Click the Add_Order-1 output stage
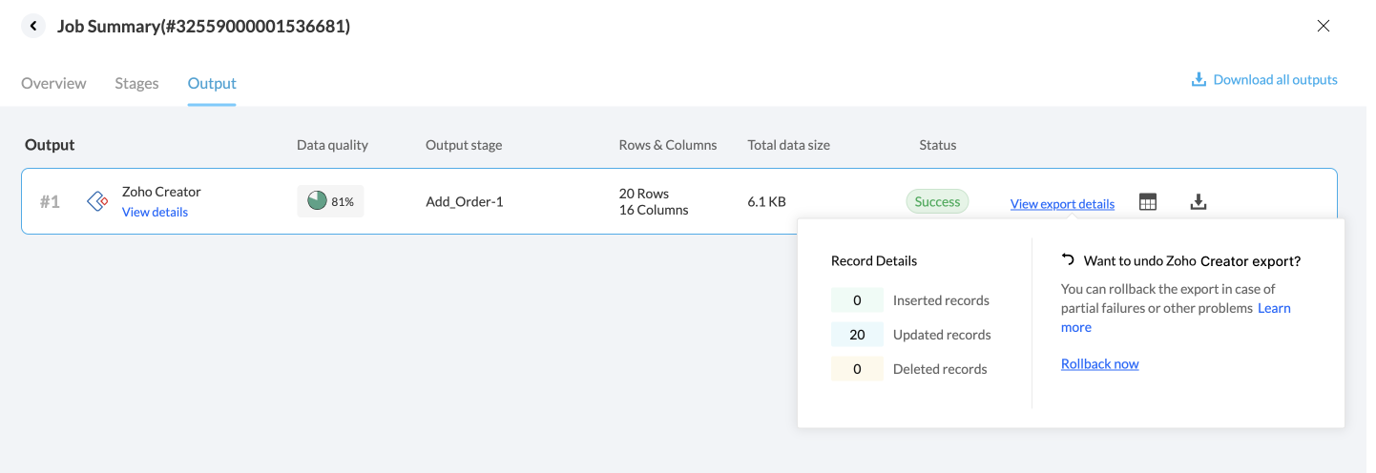Screen dimensions: 1376x473 coord(464,201)
